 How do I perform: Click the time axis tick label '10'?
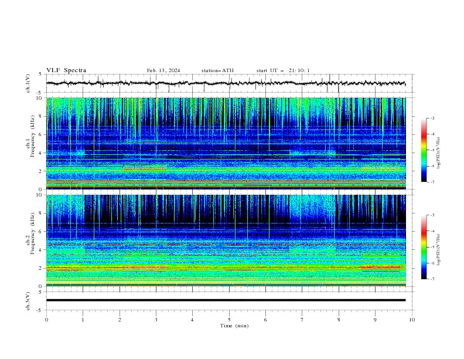pos(412,320)
